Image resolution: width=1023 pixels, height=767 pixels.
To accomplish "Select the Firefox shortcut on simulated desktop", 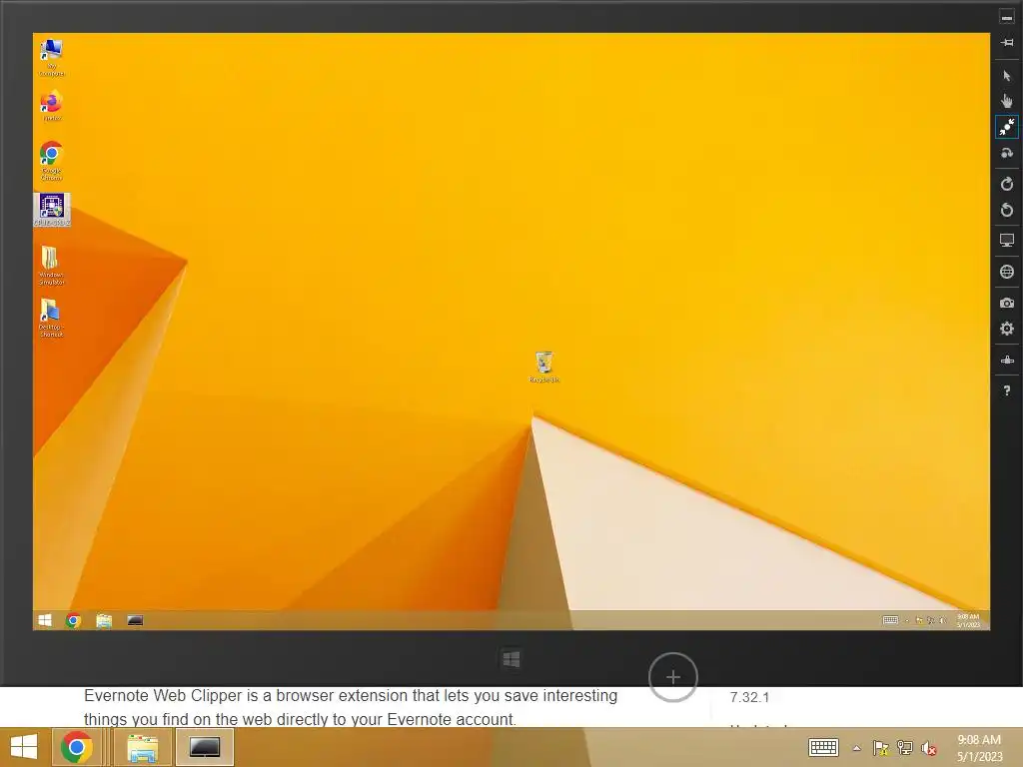I will [x=52, y=106].
